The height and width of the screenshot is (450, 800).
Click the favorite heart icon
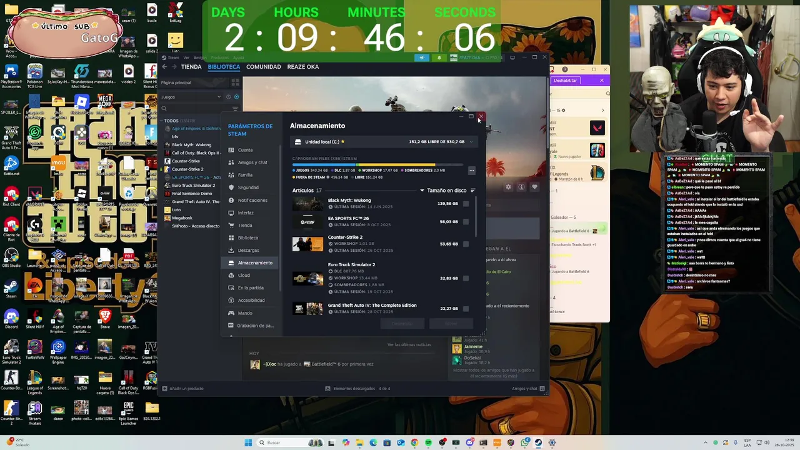[x=534, y=187]
